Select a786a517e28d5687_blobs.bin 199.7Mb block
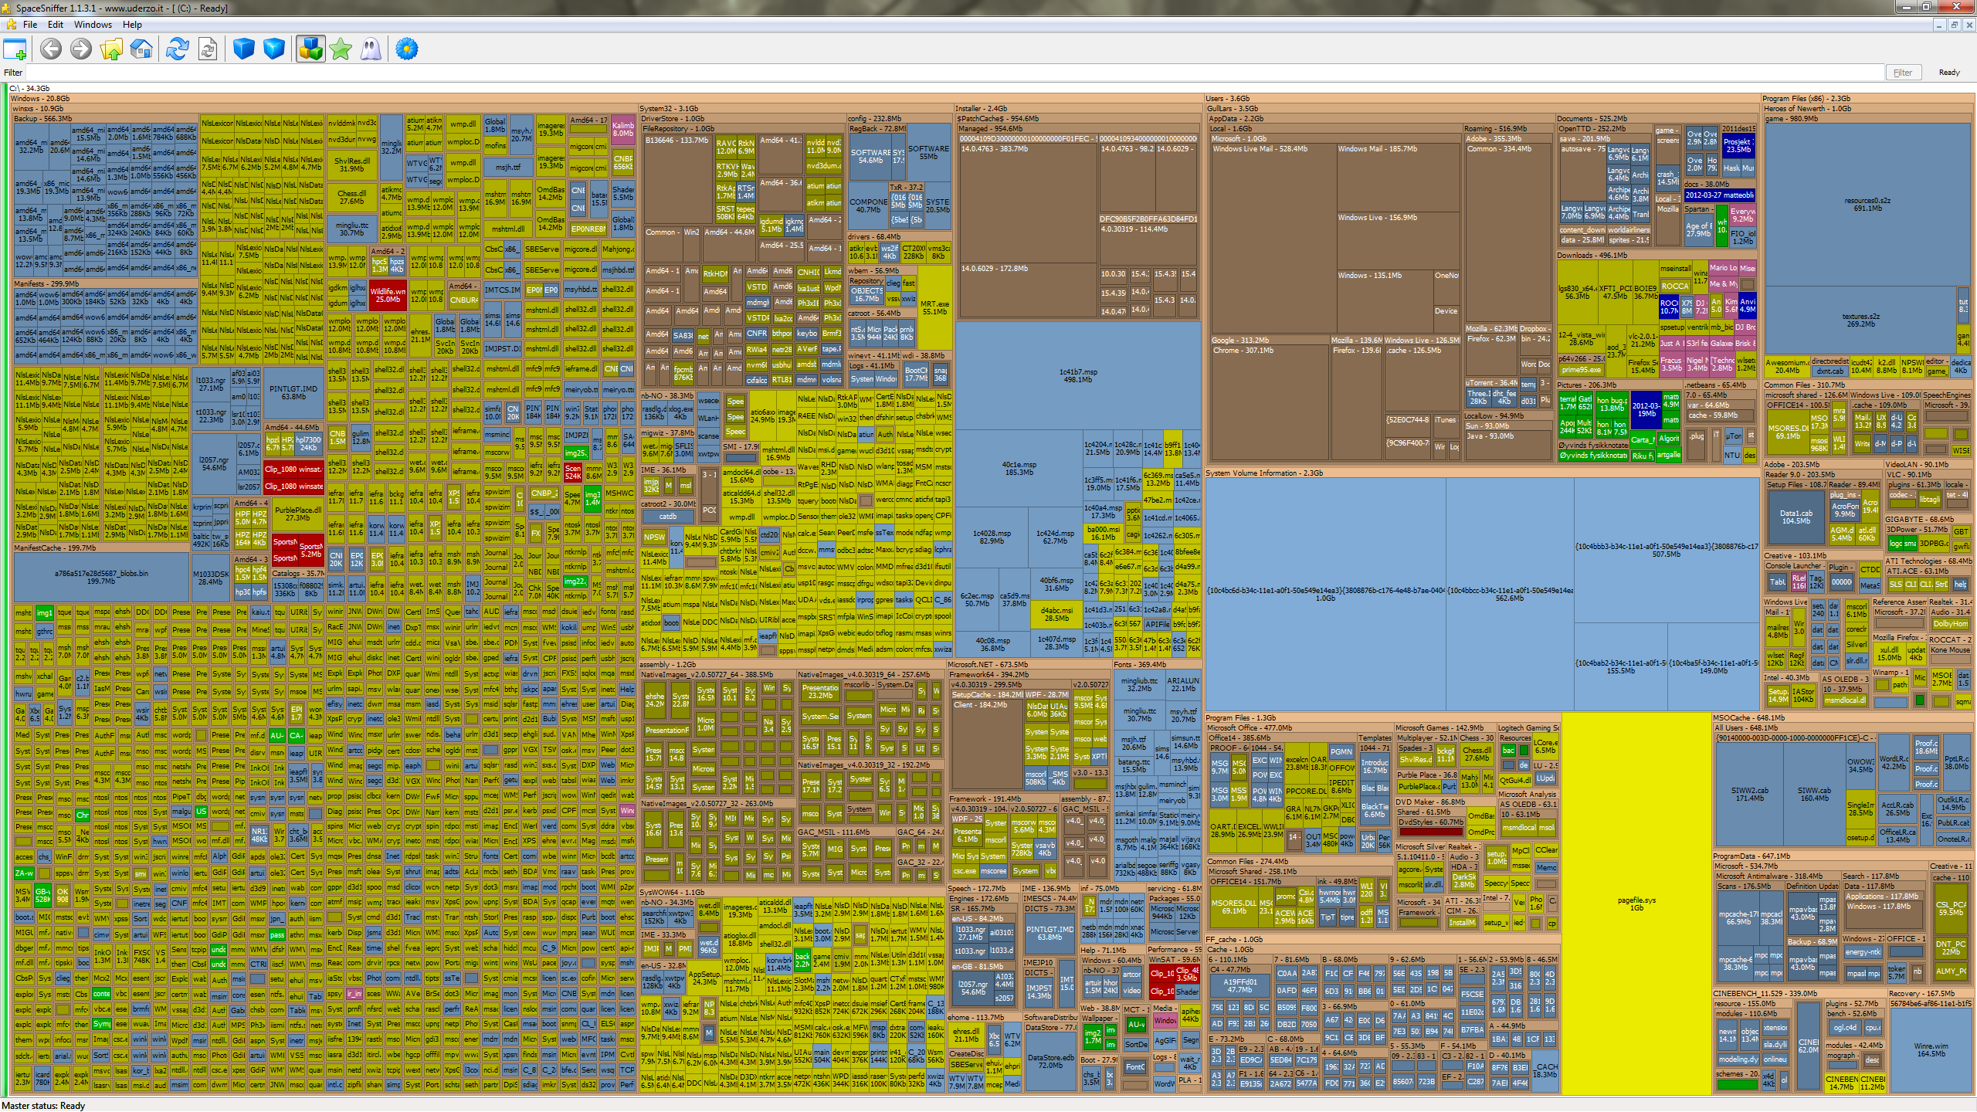1977x1112 pixels. coord(101,577)
